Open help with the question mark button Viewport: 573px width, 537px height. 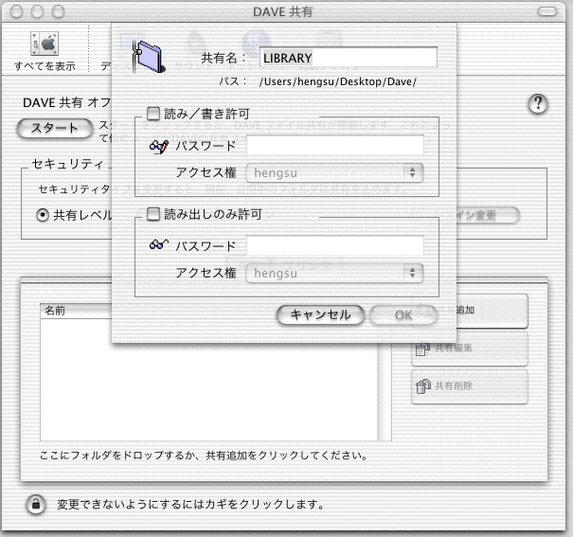pyautogui.click(x=538, y=104)
